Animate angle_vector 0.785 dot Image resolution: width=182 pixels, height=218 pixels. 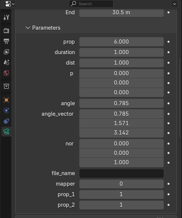tap(169, 114)
